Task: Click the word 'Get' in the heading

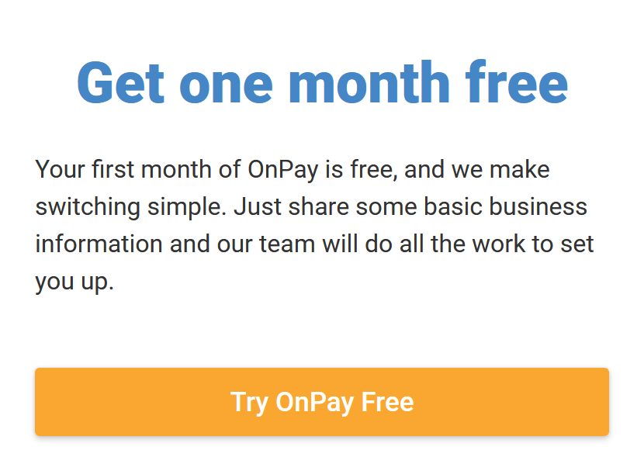Action: click(121, 83)
